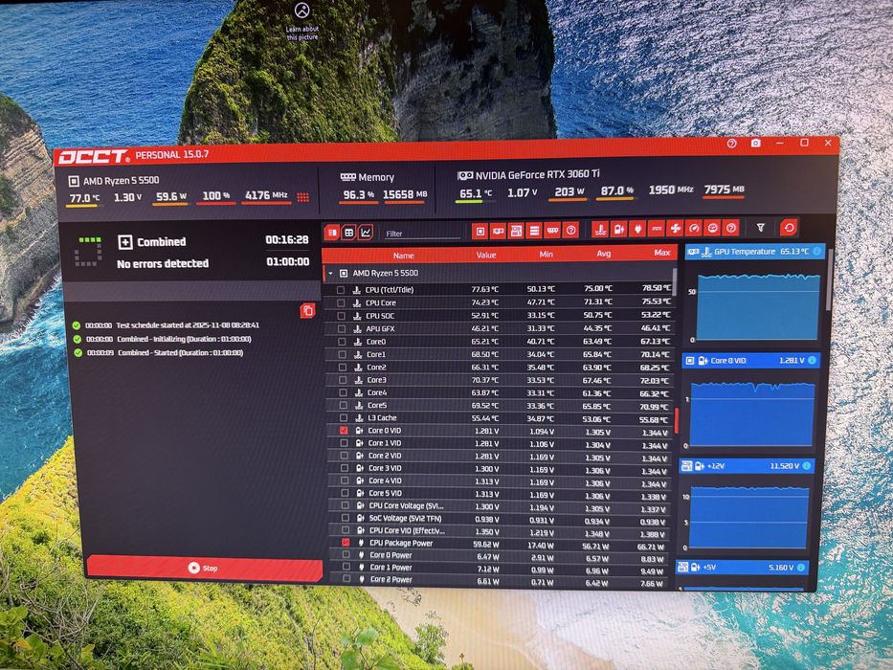Click the Core 0 VID graph header

(x=750, y=361)
